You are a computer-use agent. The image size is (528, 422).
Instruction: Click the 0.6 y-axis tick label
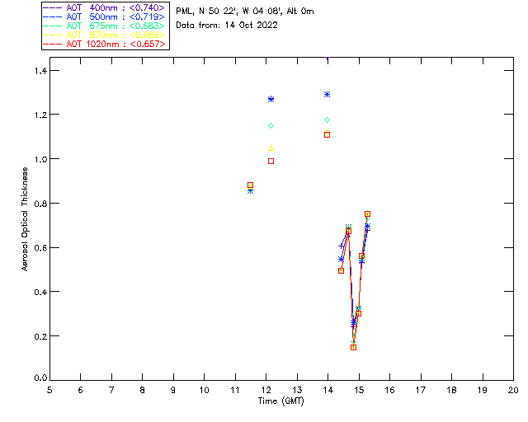[x=40, y=248]
